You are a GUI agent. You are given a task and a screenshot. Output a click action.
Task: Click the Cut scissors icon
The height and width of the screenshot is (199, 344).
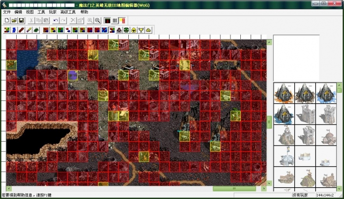[31, 21]
